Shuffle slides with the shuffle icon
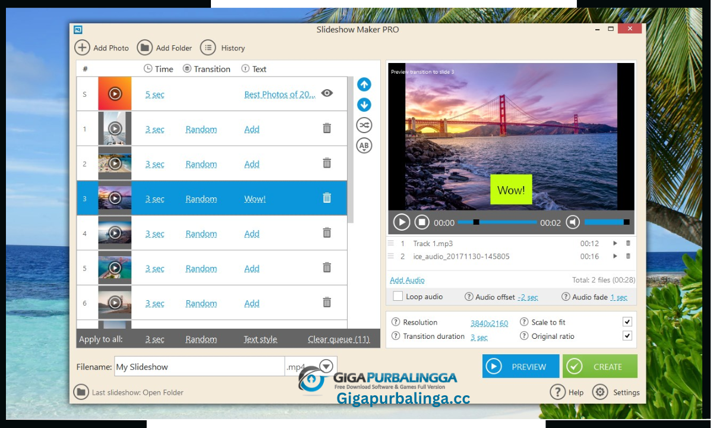This screenshot has width=713, height=428. [x=364, y=125]
